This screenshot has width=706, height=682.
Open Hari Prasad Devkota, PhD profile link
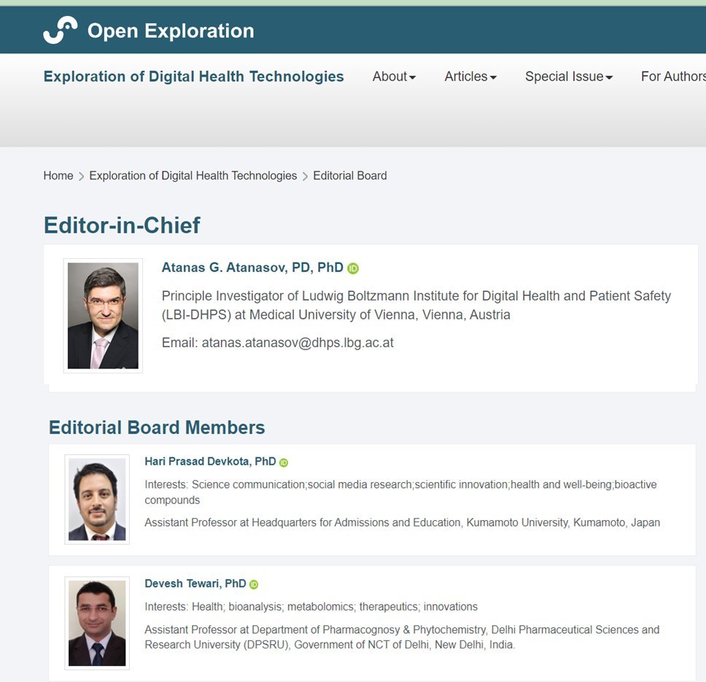click(210, 462)
